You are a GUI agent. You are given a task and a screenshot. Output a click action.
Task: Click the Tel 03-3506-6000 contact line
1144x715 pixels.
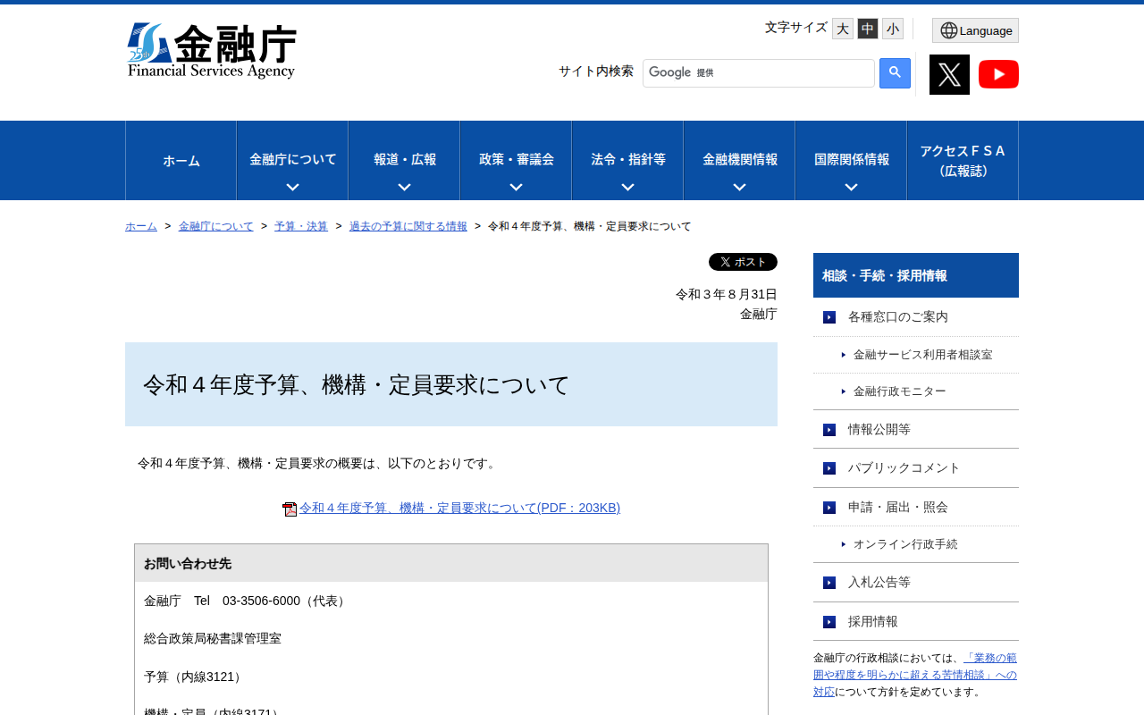(247, 601)
